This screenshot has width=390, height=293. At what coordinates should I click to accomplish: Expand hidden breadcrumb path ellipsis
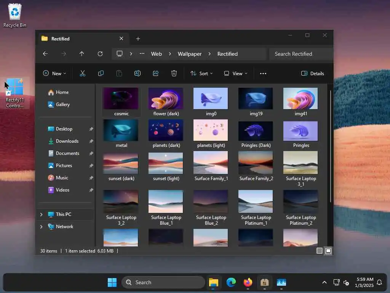coord(142,53)
